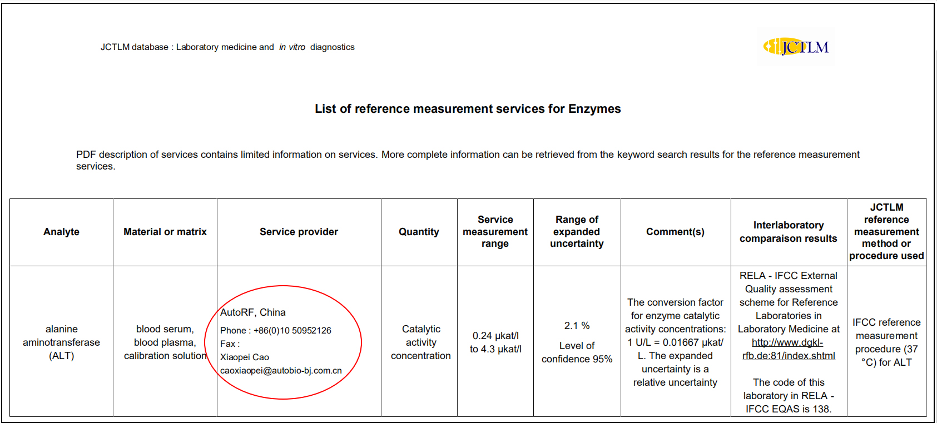Click the Comment(s) column header
Viewport: 937px width, 423px height.
point(675,232)
